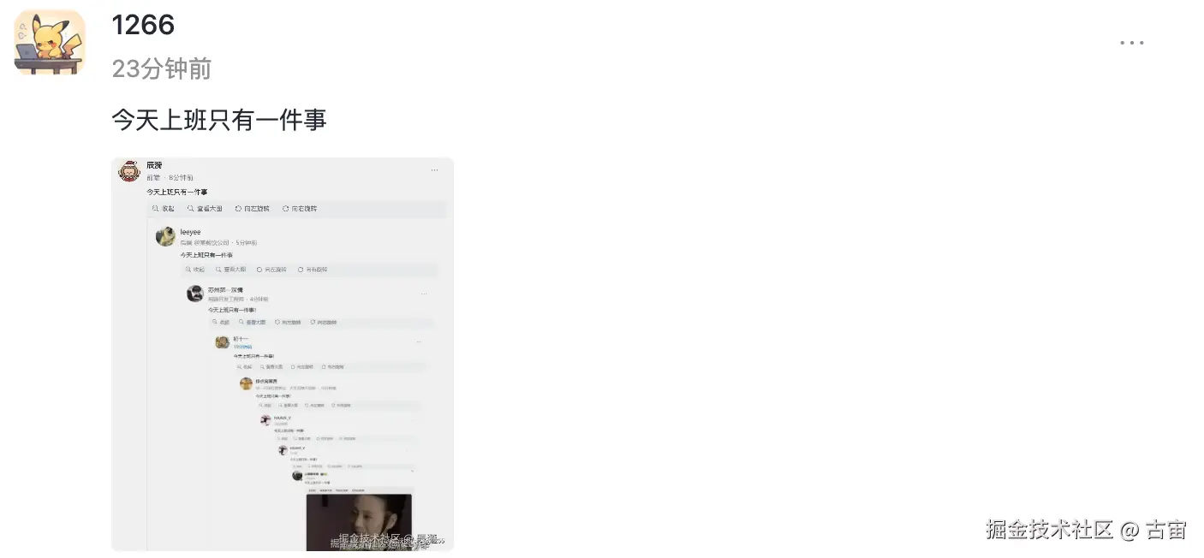Viewport: 1204px width, 558px height.
Task: Open the three-dot more options menu
Action: click(x=1131, y=43)
